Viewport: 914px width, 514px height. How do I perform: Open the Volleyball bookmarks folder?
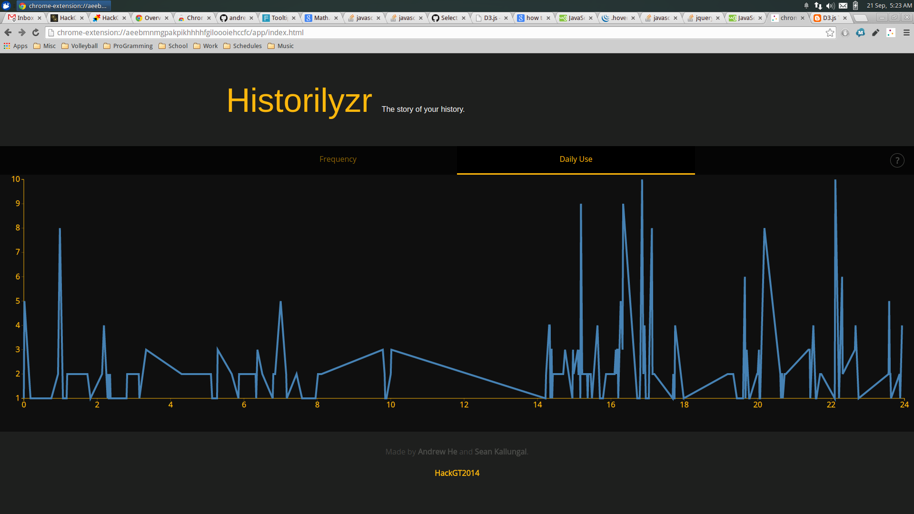79,46
